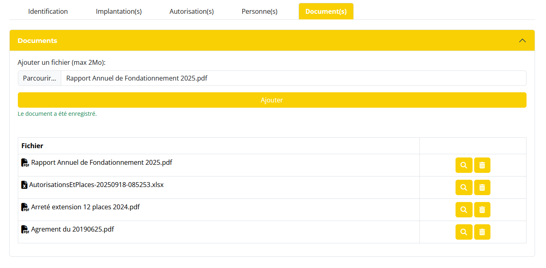Open the Personne(s) tab

(x=260, y=11)
